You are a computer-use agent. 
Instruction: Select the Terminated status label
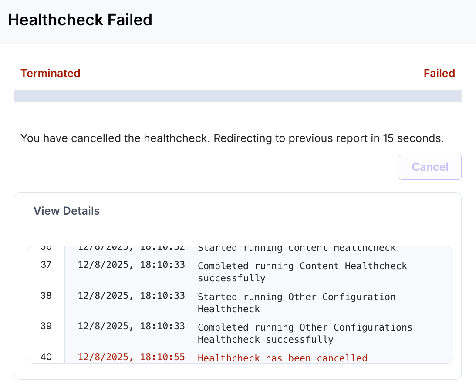(x=50, y=73)
